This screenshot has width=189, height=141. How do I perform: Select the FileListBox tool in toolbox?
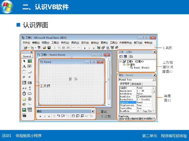coord(30,99)
